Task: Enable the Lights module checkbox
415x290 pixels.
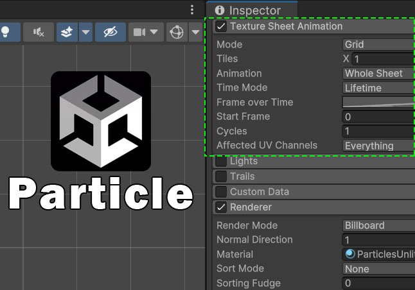Action: (221, 161)
